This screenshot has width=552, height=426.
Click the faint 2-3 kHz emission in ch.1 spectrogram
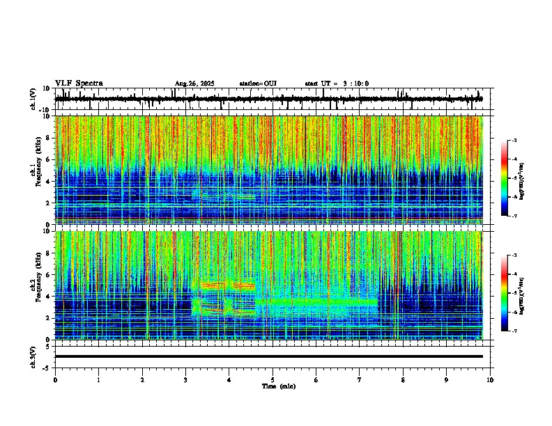(x=224, y=196)
